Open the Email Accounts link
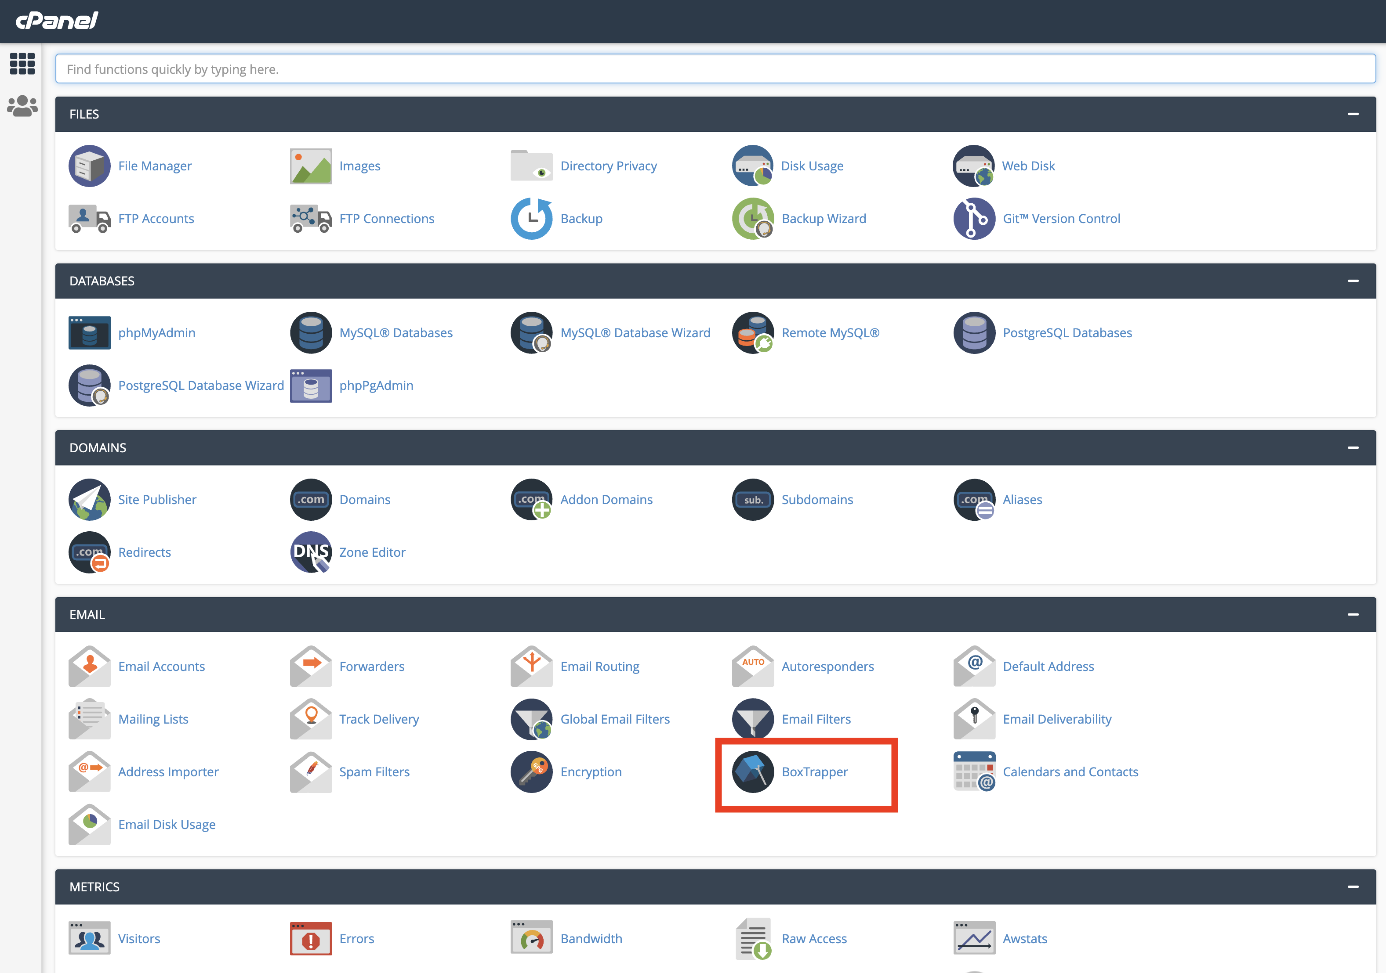The height and width of the screenshot is (973, 1386). click(161, 667)
